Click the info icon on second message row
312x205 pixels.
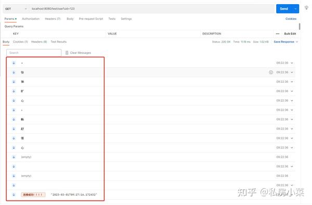coord(271,72)
